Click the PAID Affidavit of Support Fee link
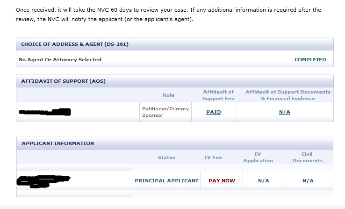Viewport: 345px width, 209px height. click(214, 112)
